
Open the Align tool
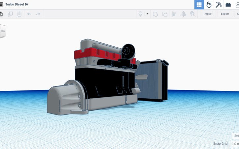pyautogui.click(x=174, y=14)
